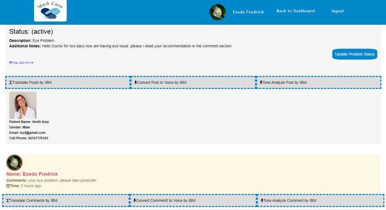Click the Update Problem Status button
Viewport: 386px width, 210px height.
tap(354, 54)
